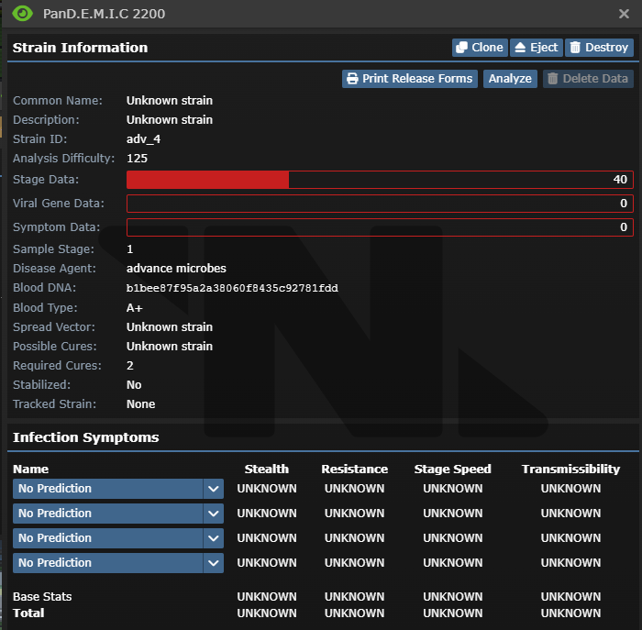Image resolution: width=642 pixels, height=630 pixels.
Task: Click the Blood DNA hash value
Action: click(x=232, y=288)
